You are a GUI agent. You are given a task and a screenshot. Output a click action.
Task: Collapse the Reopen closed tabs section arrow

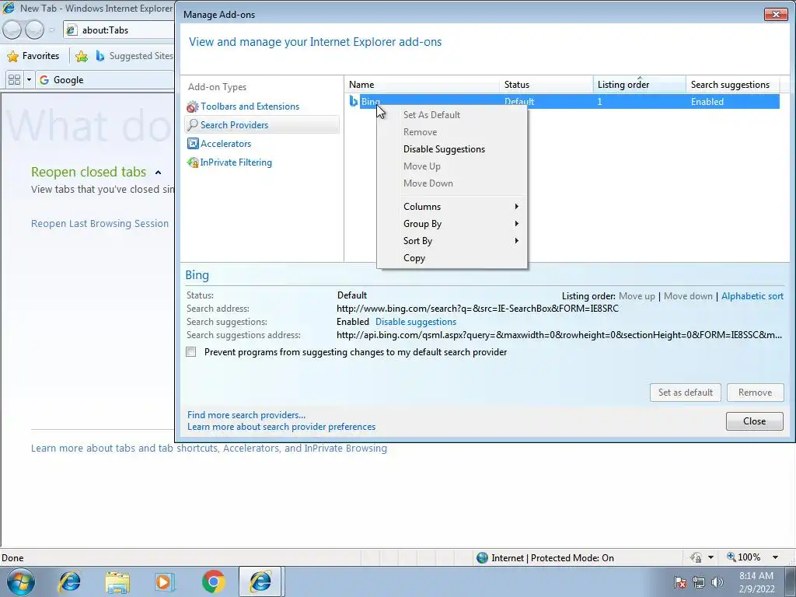tap(158, 173)
